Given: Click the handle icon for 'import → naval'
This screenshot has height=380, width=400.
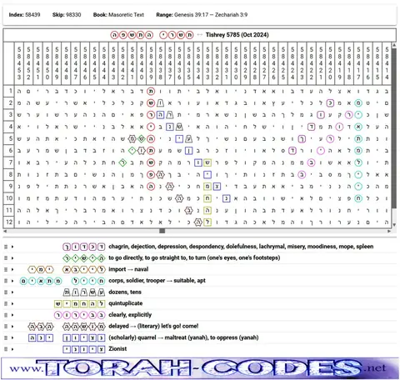Looking at the screenshot, I should click(6, 269).
